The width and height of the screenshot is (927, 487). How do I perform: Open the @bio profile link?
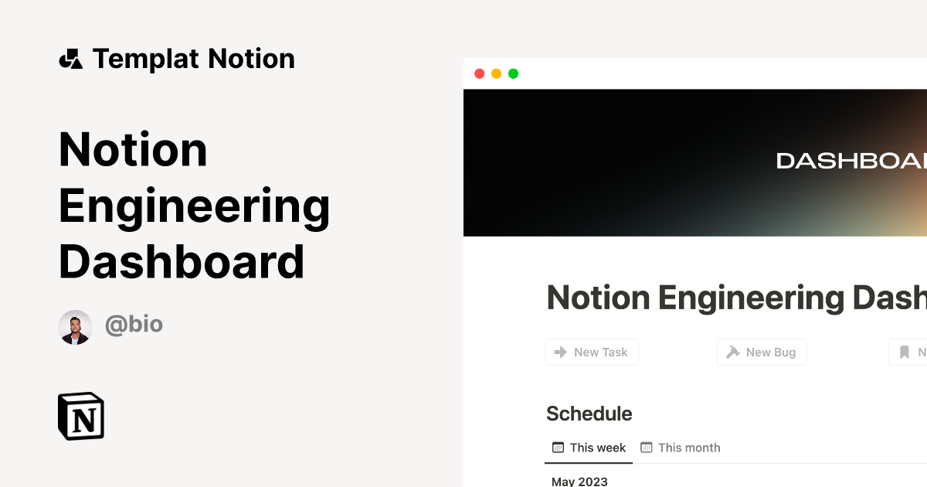click(134, 325)
